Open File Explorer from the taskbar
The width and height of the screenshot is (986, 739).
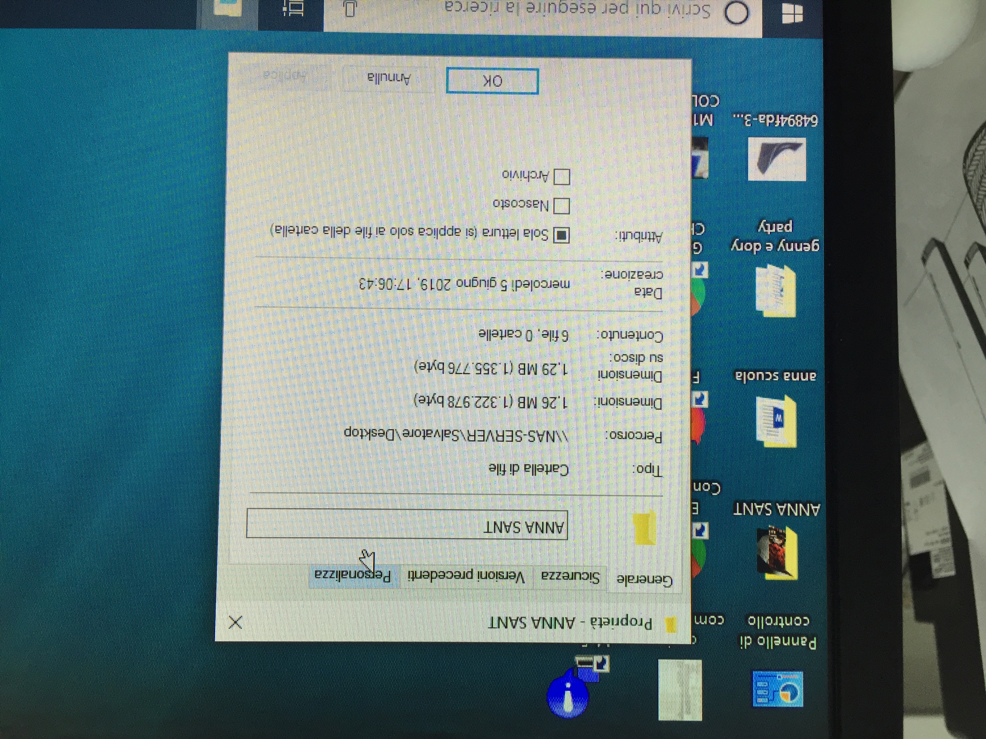coord(228,10)
